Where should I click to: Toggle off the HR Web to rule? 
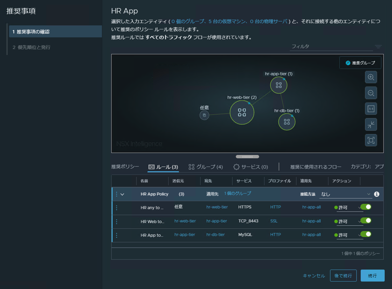(365, 221)
